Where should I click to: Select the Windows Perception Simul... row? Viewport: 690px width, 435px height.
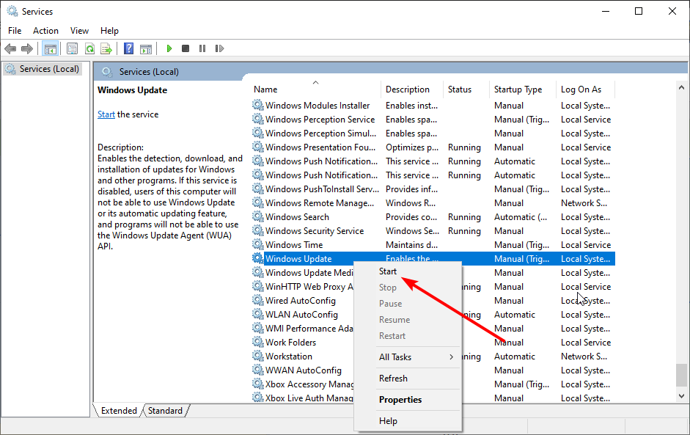(433, 133)
